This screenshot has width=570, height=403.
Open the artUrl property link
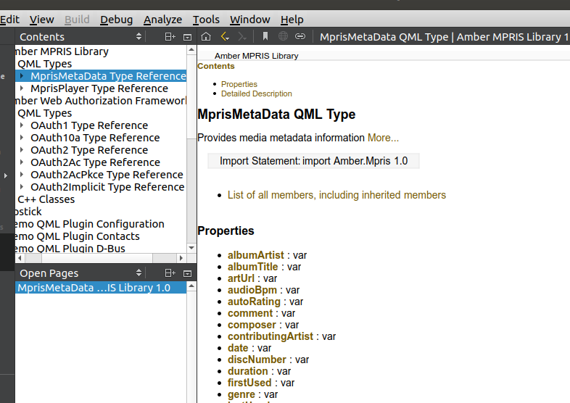[241, 278]
